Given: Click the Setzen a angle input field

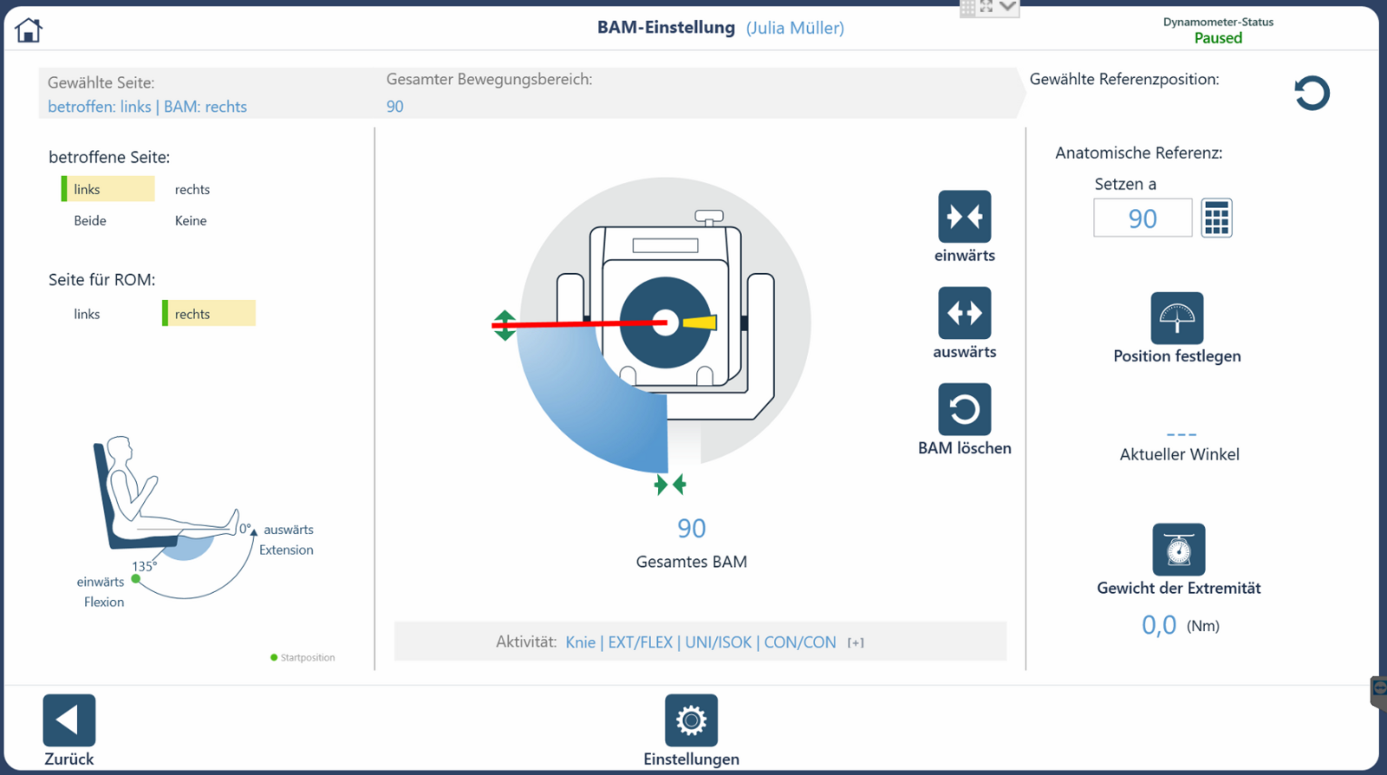Looking at the screenshot, I should 1142,218.
